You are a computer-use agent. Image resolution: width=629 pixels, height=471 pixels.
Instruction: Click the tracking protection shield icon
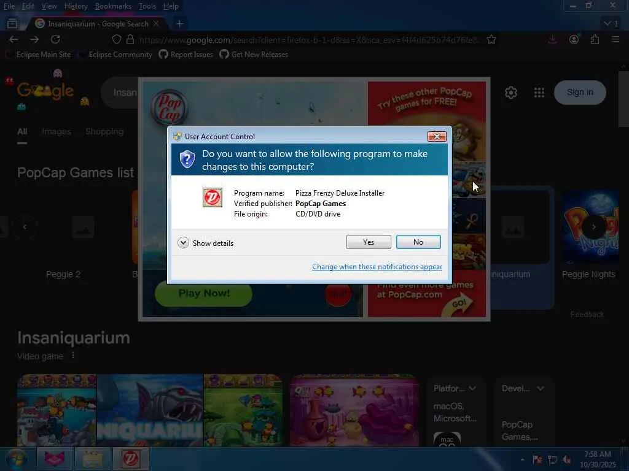coord(116,39)
